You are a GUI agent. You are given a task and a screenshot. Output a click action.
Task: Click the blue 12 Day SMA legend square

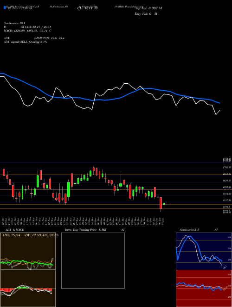(x=5, y=7)
